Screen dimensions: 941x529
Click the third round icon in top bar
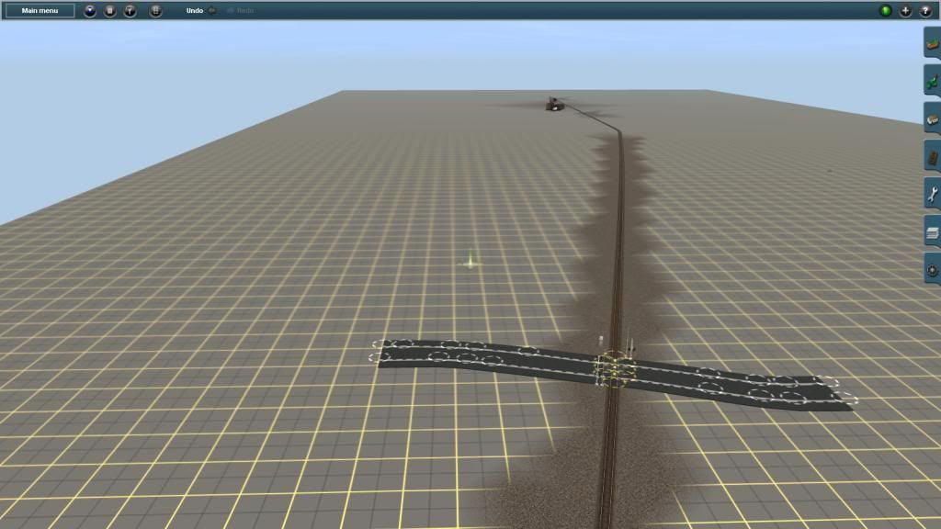(130, 11)
